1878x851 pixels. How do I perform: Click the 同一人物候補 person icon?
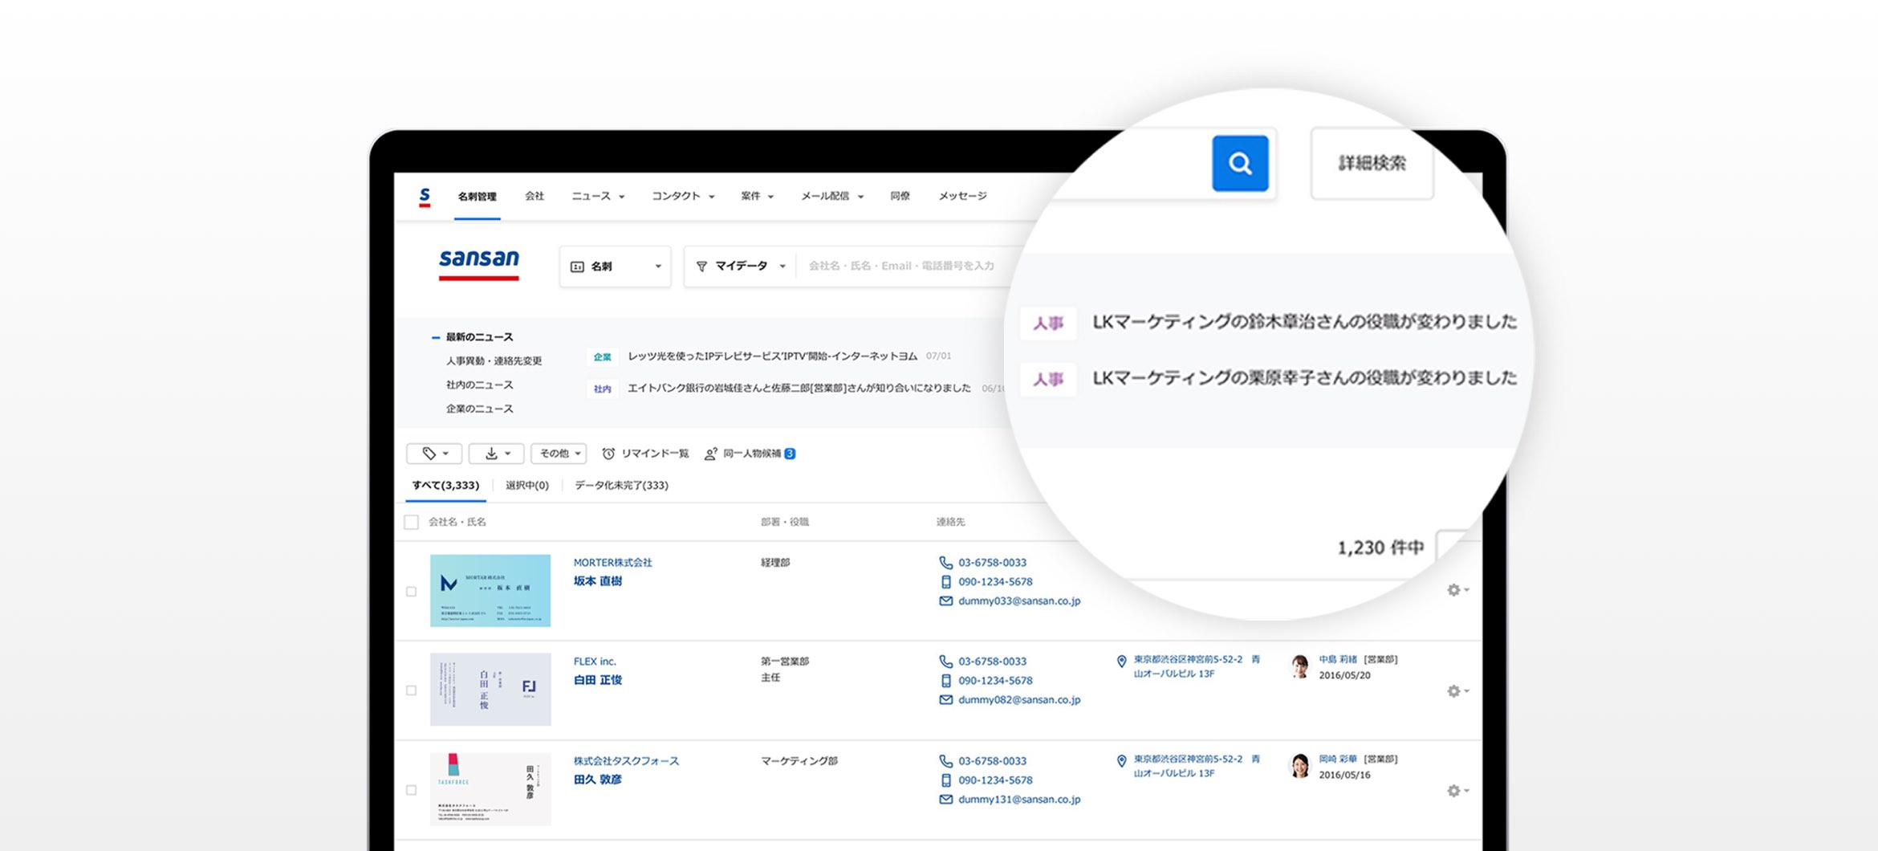[710, 454]
